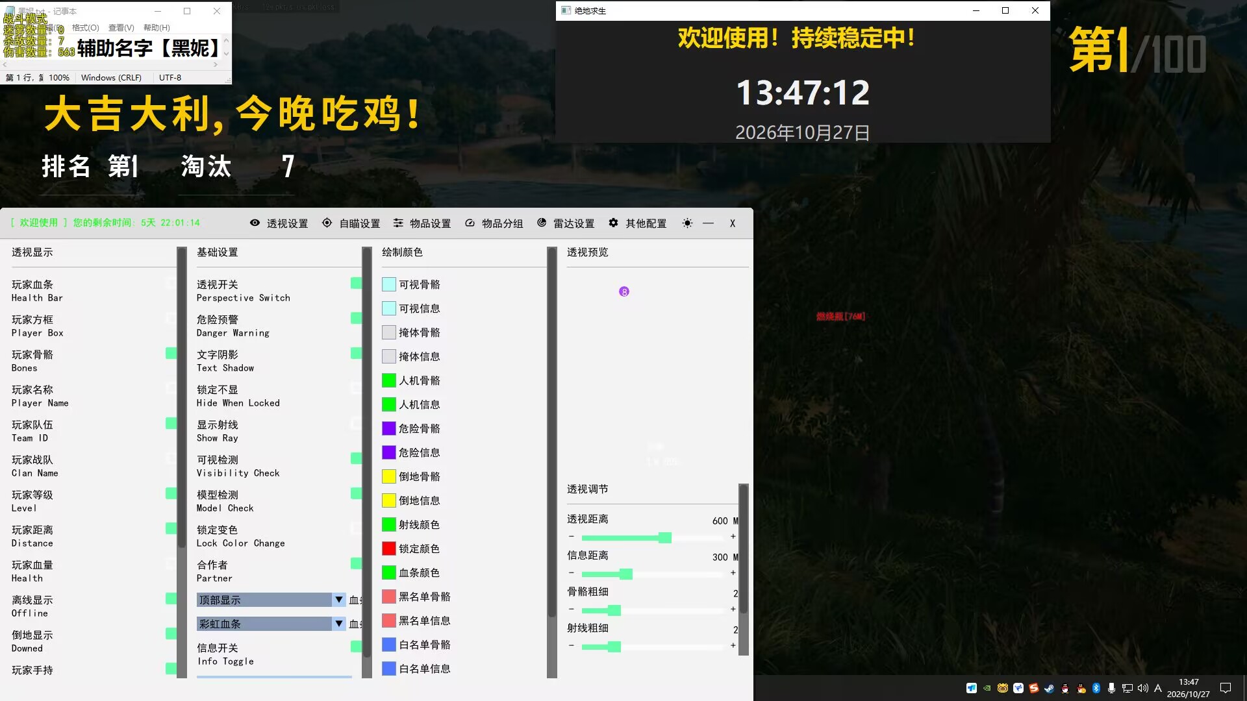Click the minus button for 骨骼粗细
Image resolution: width=1247 pixels, height=701 pixels.
[571, 609]
